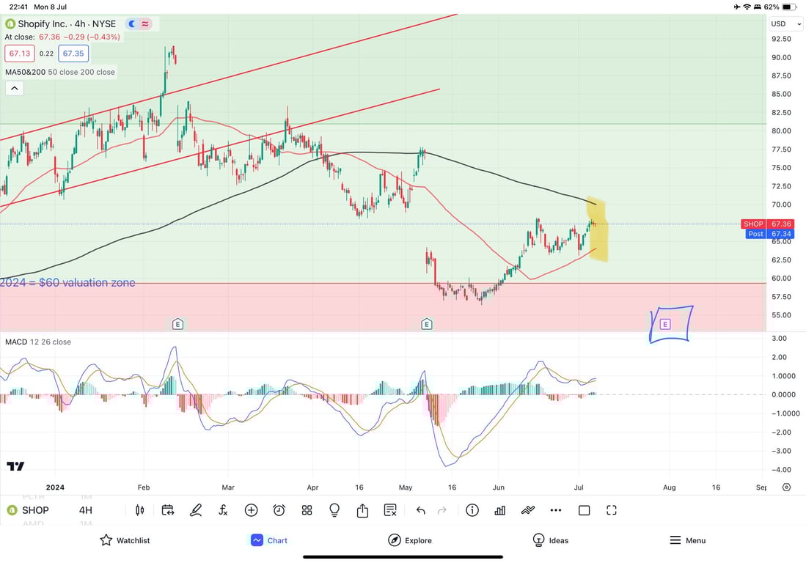Check the battery status indicator

790,7
